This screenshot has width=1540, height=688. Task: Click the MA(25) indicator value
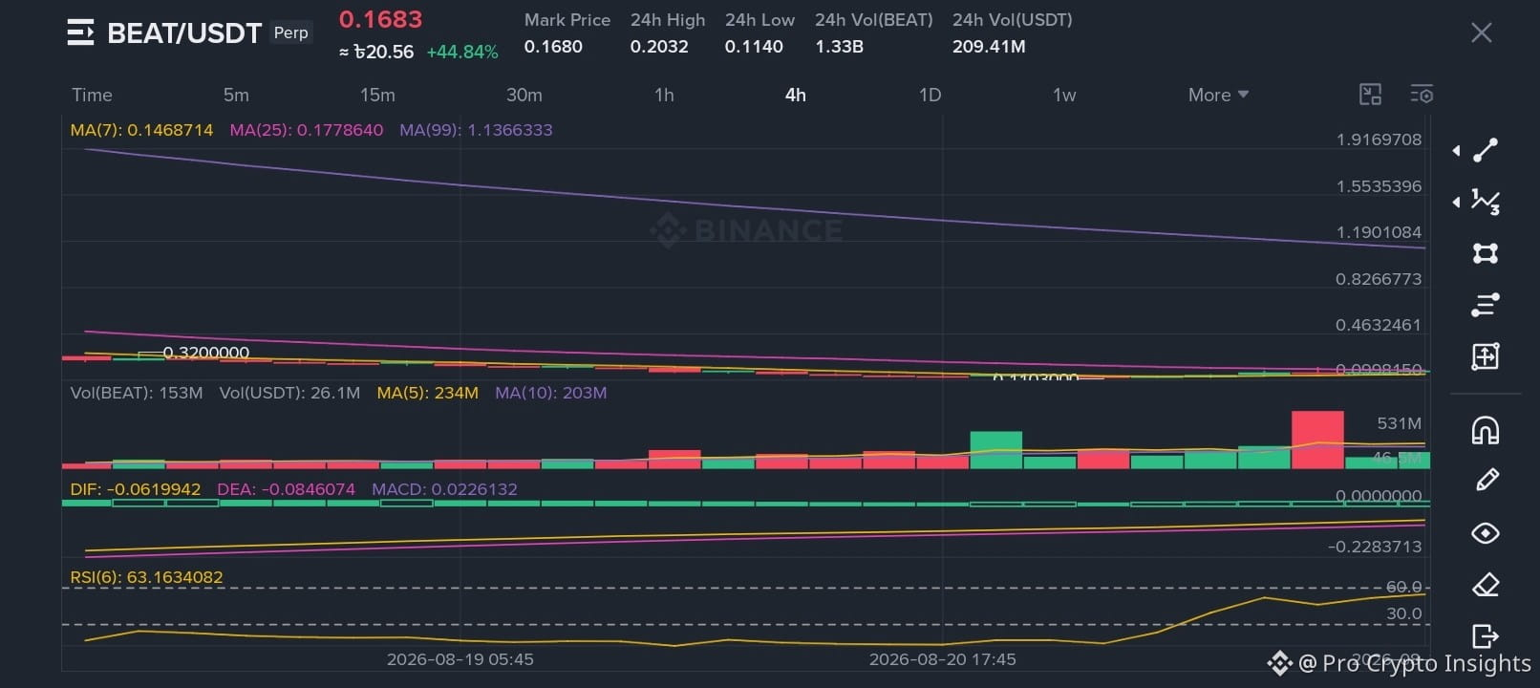pyautogui.click(x=307, y=130)
